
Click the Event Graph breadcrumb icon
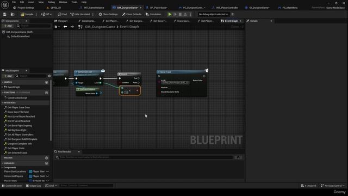80,27
